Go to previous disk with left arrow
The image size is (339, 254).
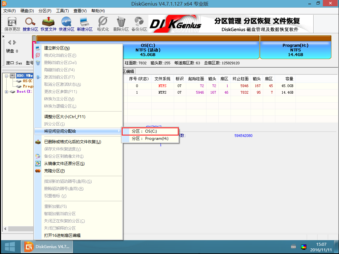coord(10,42)
